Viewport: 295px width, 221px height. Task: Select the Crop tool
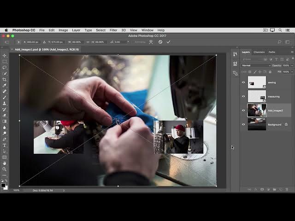[x=5, y=79]
